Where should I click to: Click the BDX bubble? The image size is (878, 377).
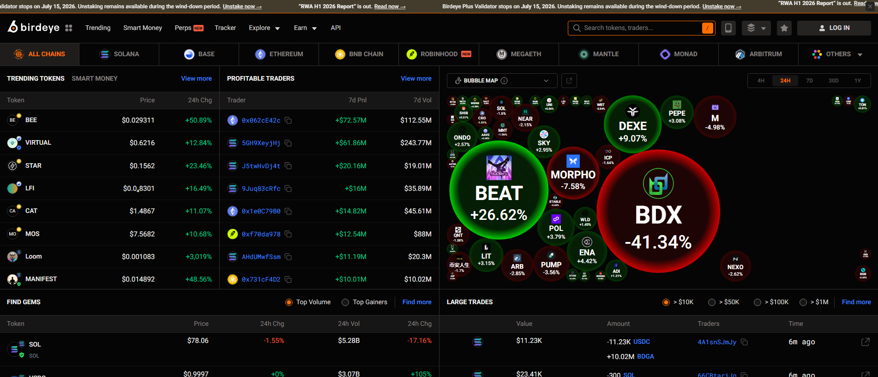point(658,211)
